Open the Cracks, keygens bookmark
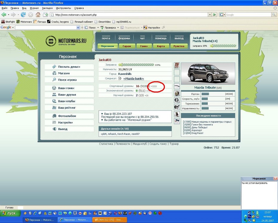Image resolution: width=278 pixels, height=223 pixels. 58,22
